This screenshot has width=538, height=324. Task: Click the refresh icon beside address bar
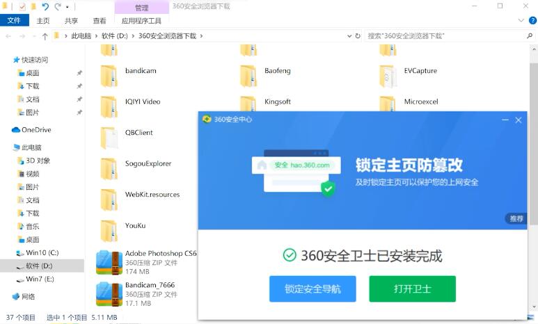coord(358,35)
